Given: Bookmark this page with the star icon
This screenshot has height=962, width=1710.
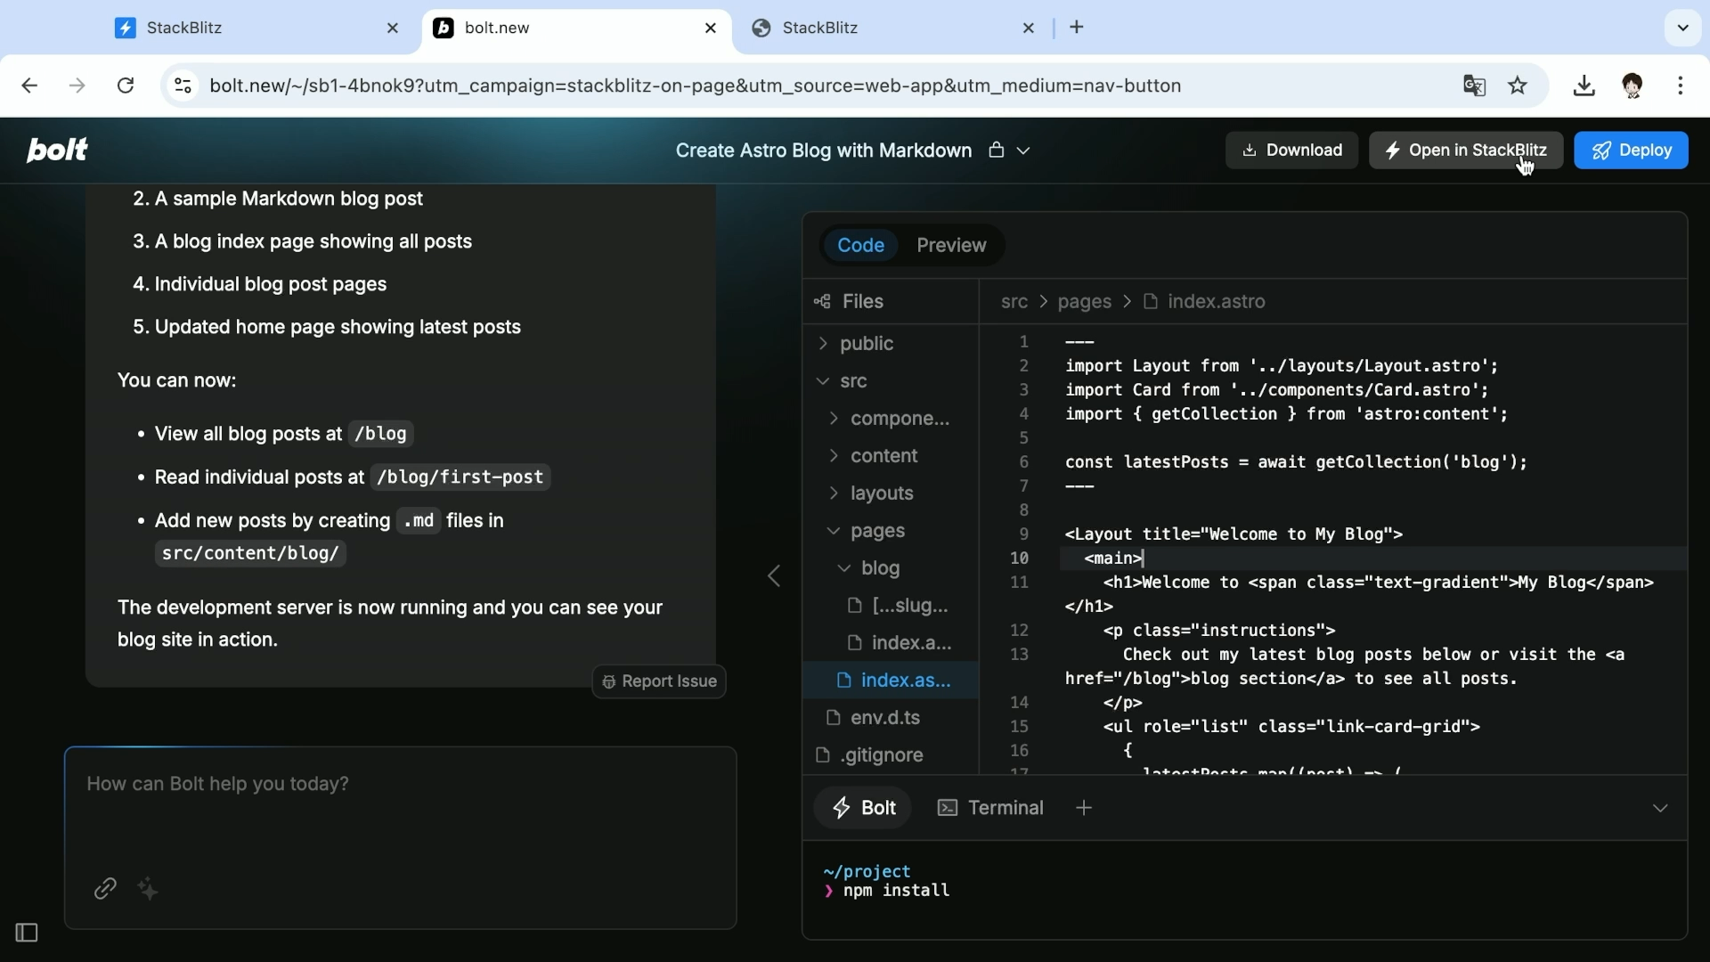Looking at the screenshot, I should click(1518, 86).
